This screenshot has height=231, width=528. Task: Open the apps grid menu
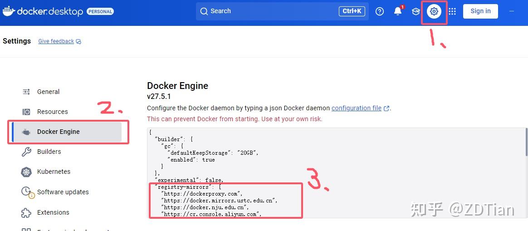coord(452,11)
